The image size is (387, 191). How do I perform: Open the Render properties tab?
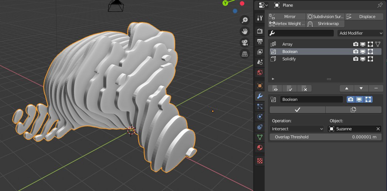pos(259,31)
